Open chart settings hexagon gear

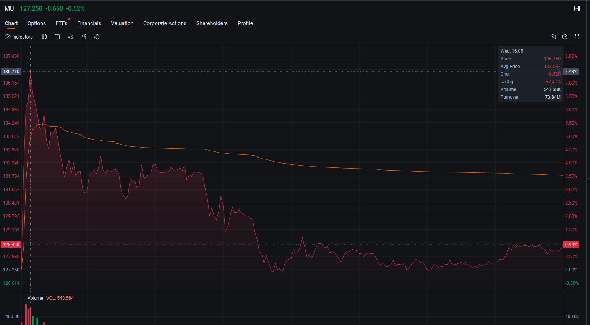tap(565, 37)
